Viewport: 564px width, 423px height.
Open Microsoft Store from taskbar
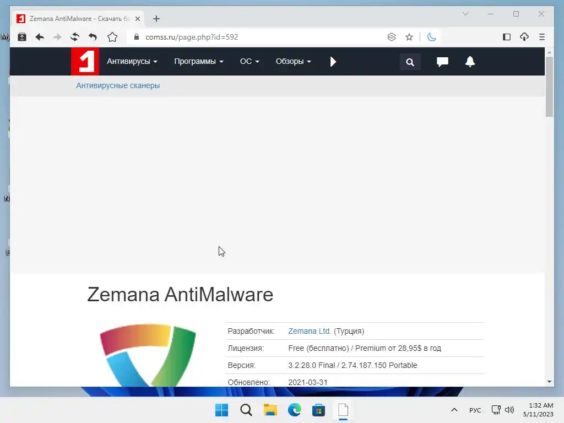319,410
